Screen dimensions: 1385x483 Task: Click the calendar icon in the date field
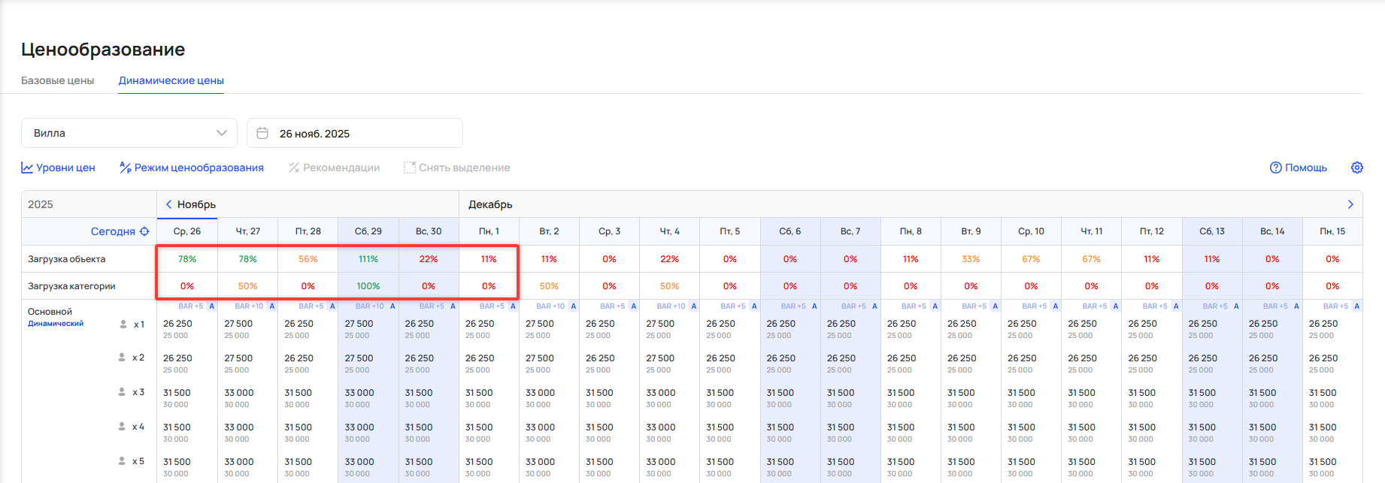tap(262, 133)
